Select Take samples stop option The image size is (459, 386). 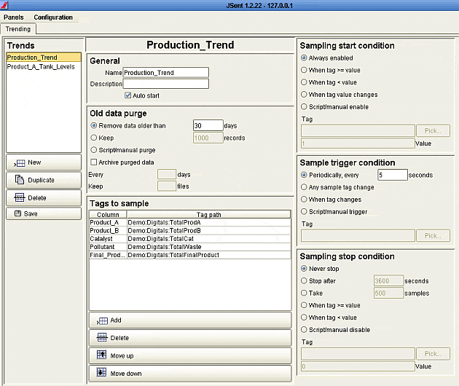[x=304, y=293]
